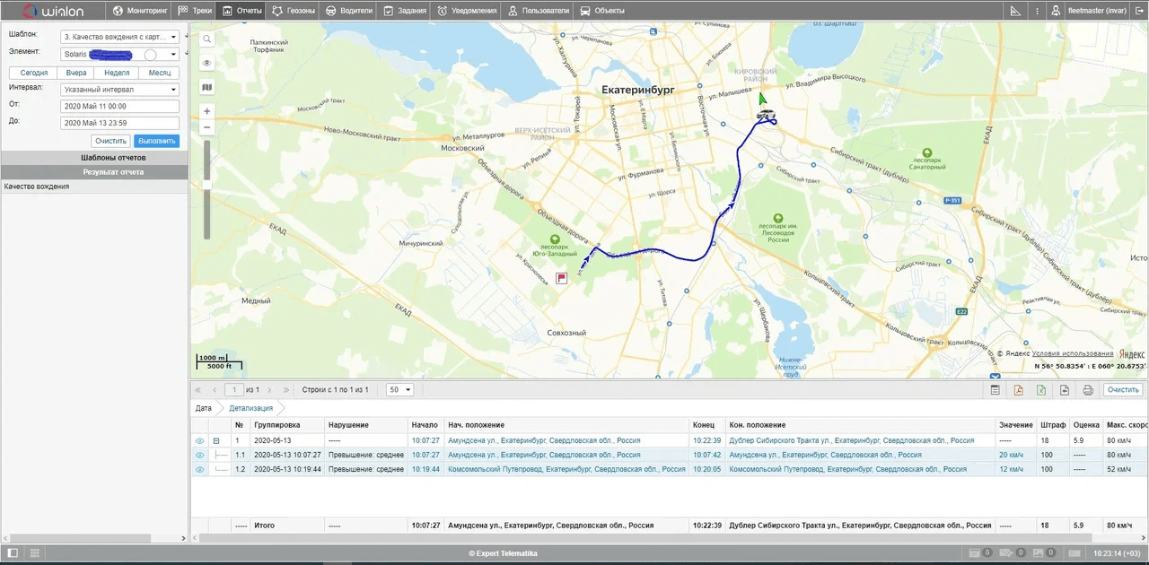Click the map search magnifier icon

(207, 39)
